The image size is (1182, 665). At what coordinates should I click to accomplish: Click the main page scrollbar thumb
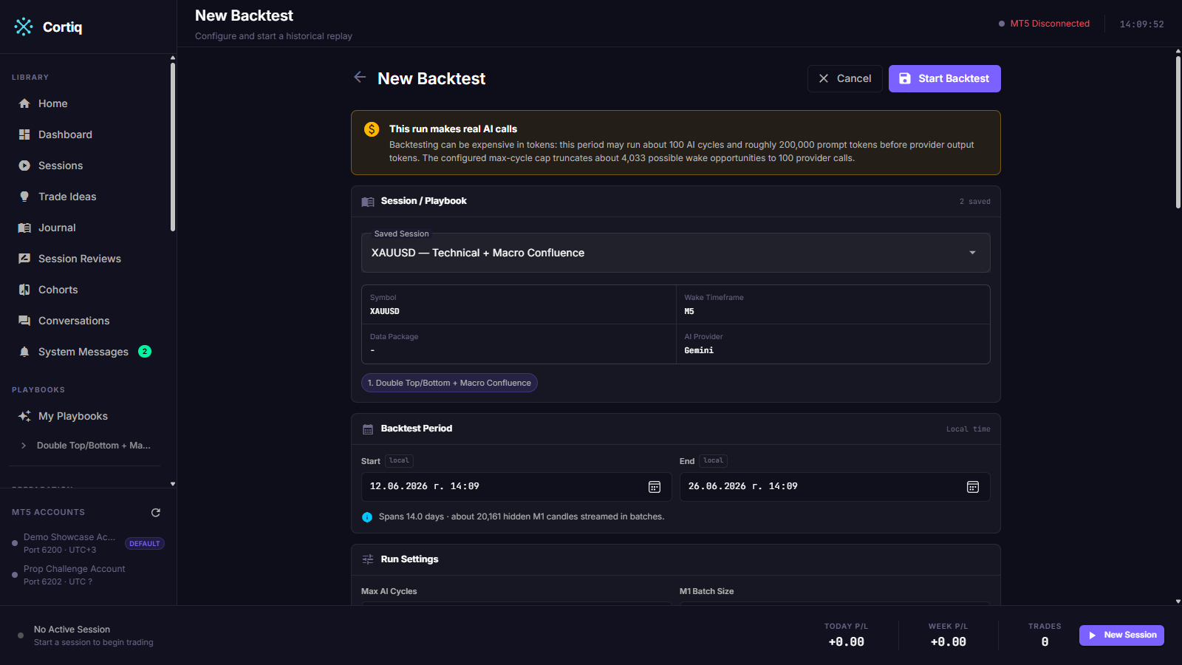pos(1178,132)
